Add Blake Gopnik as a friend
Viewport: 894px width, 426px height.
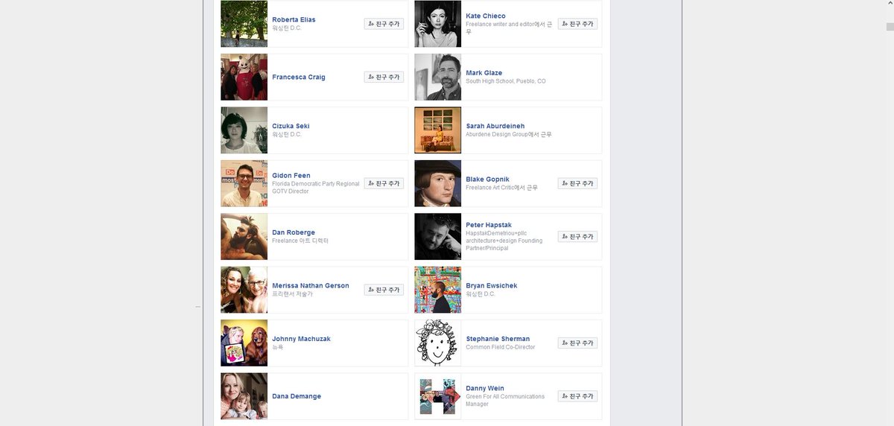[x=577, y=183]
